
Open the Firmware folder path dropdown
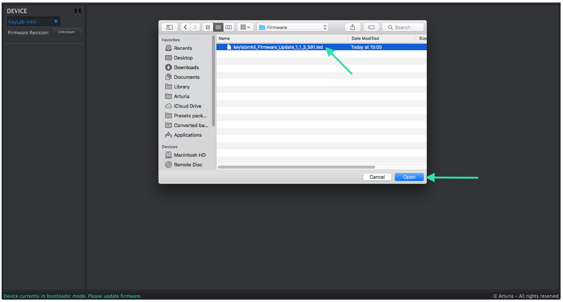[x=293, y=27]
